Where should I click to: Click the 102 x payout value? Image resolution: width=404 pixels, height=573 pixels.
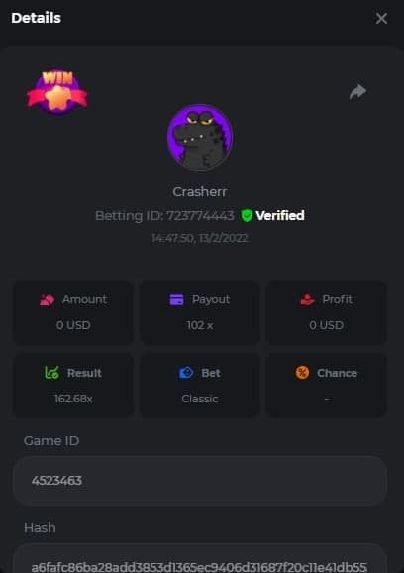pyautogui.click(x=200, y=325)
